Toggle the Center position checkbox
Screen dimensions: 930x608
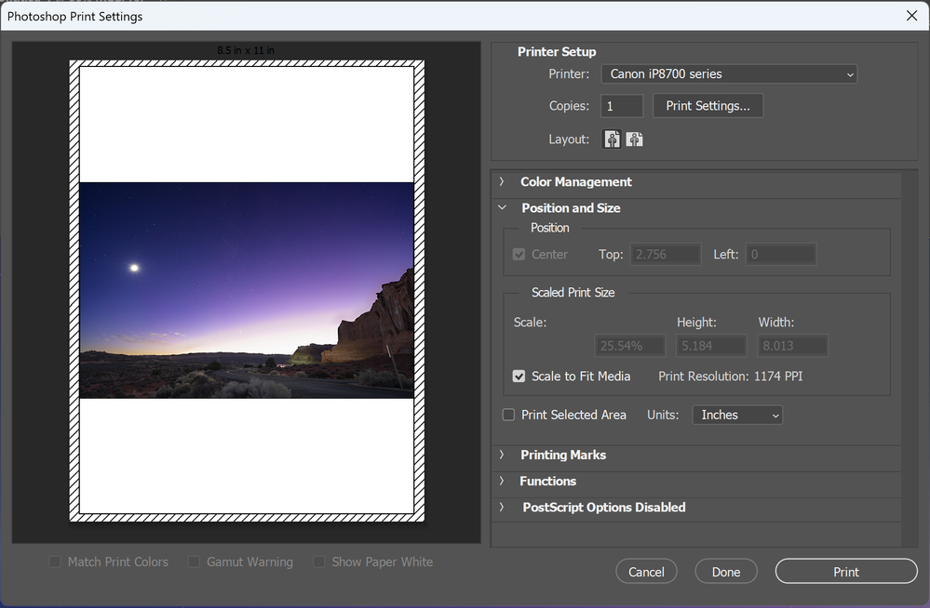[519, 254]
